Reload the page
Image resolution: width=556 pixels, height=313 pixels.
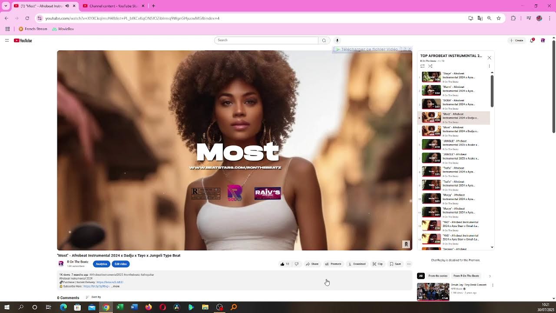(x=27, y=18)
